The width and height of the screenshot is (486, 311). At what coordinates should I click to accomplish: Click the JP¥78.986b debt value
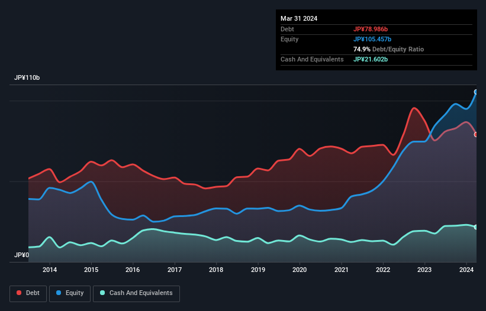pos(371,29)
